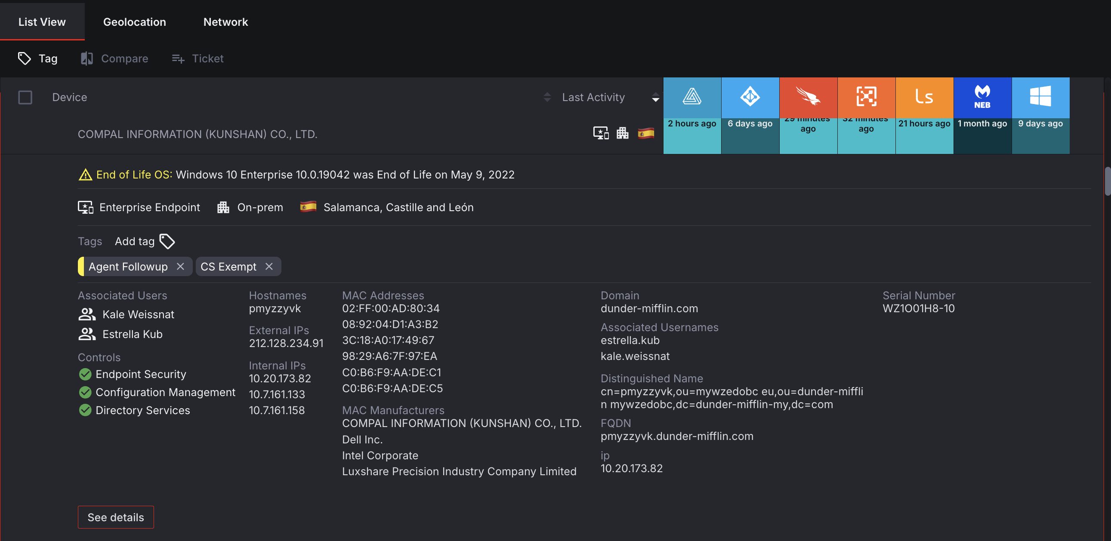Click the COMPAL INFORMATION device row title
The width and height of the screenshot is (1111, 541).
198,134
